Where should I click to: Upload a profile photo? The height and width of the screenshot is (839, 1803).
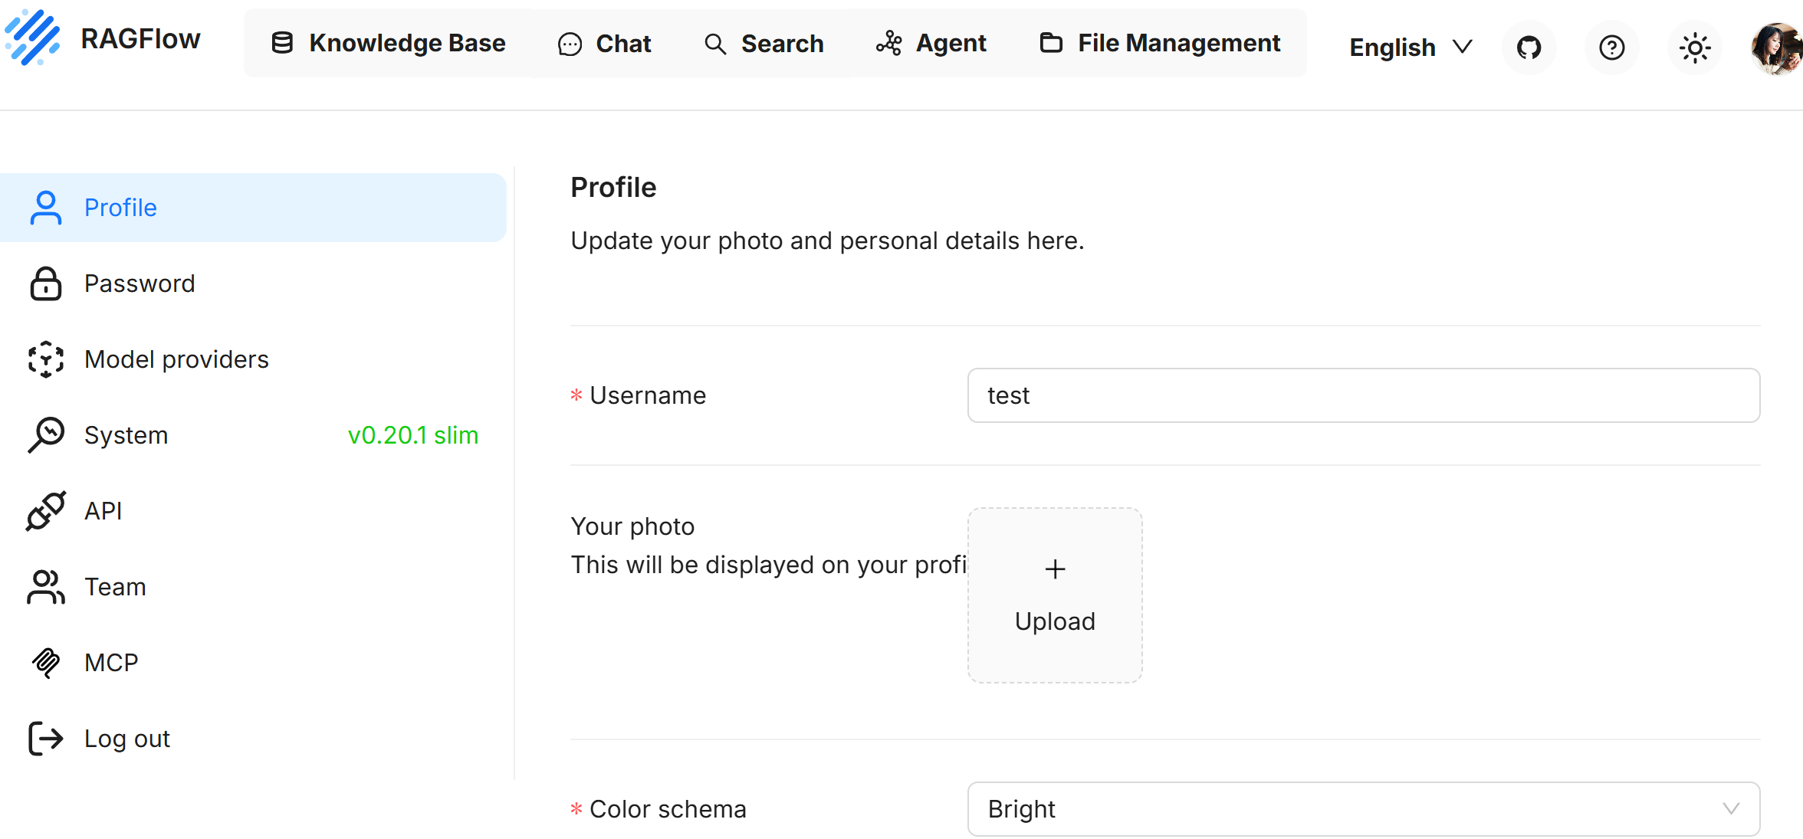pyautogui.click(x=1055, y=595)
